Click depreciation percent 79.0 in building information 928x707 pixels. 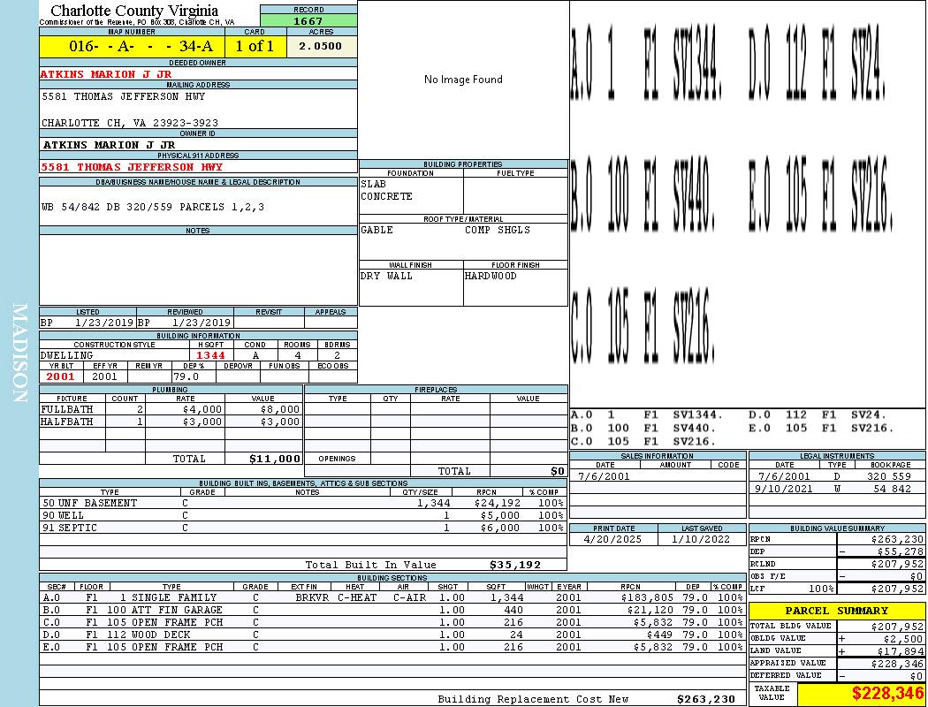pos(186,376)
